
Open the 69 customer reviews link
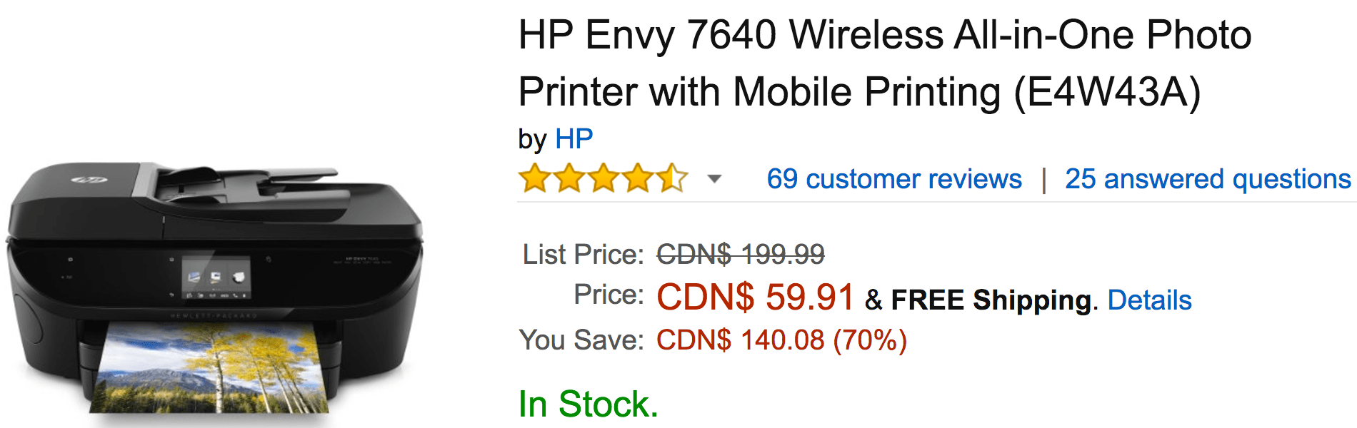tap(894, 179)
